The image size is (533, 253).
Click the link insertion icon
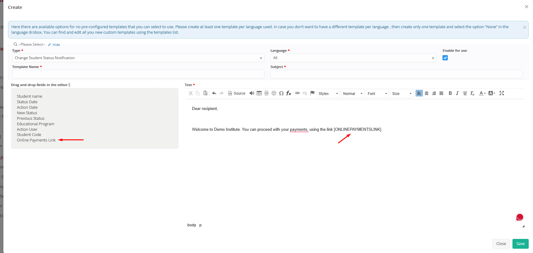tap(297, 93)
